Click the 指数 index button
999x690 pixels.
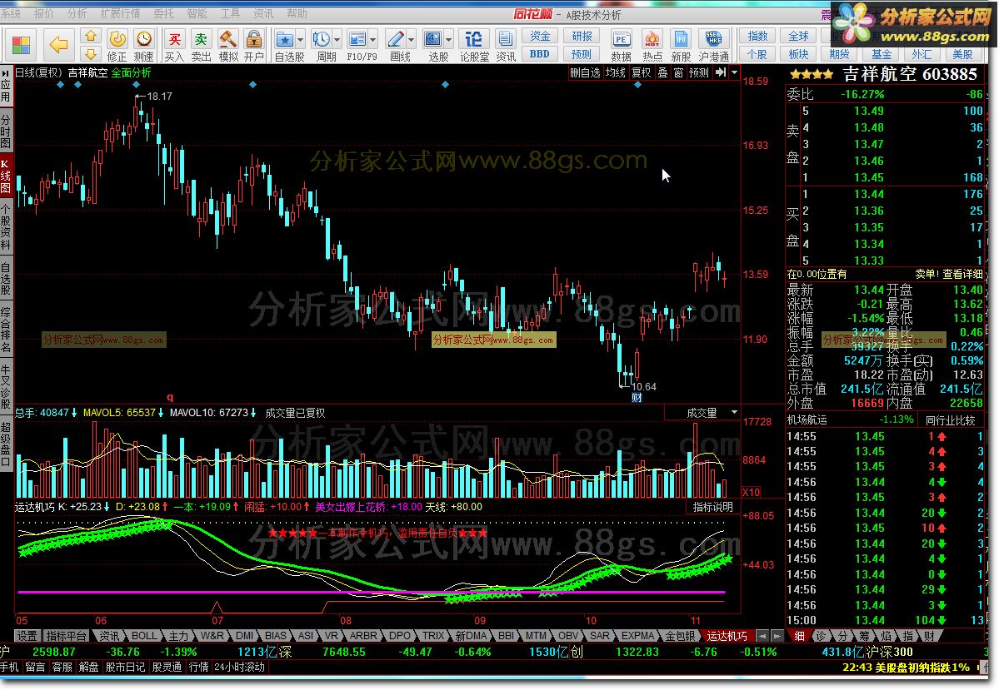[x=757, y=37]
